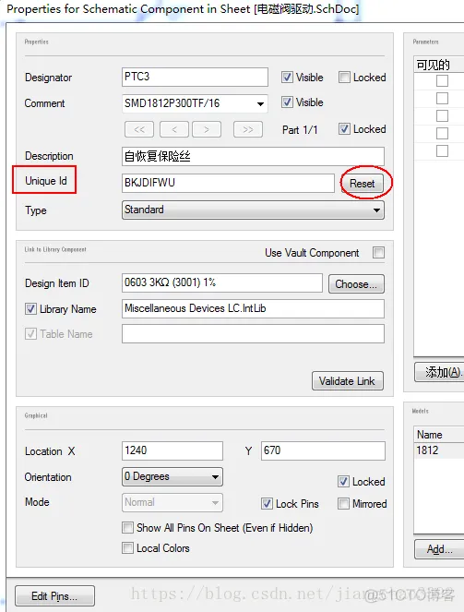Click the Edit Pins... button
Viewport: 464px width, 612px height.
[54, 596]
